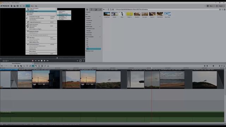Adjust the timeline zoom slider handle
Image resolution: width=226 pixels, height=127 pixels.
point(213,66)
